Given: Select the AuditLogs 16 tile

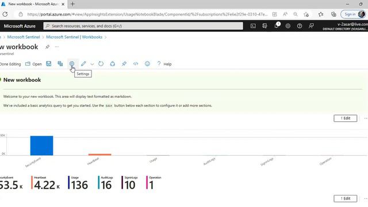Looking at the screenshot, I should click(x=105, y=183).
